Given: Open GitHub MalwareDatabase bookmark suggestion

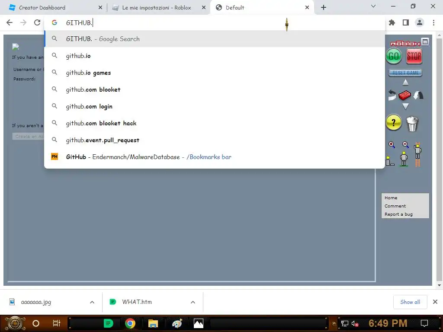Looking at the screenshot, I should tap(215, 157).
